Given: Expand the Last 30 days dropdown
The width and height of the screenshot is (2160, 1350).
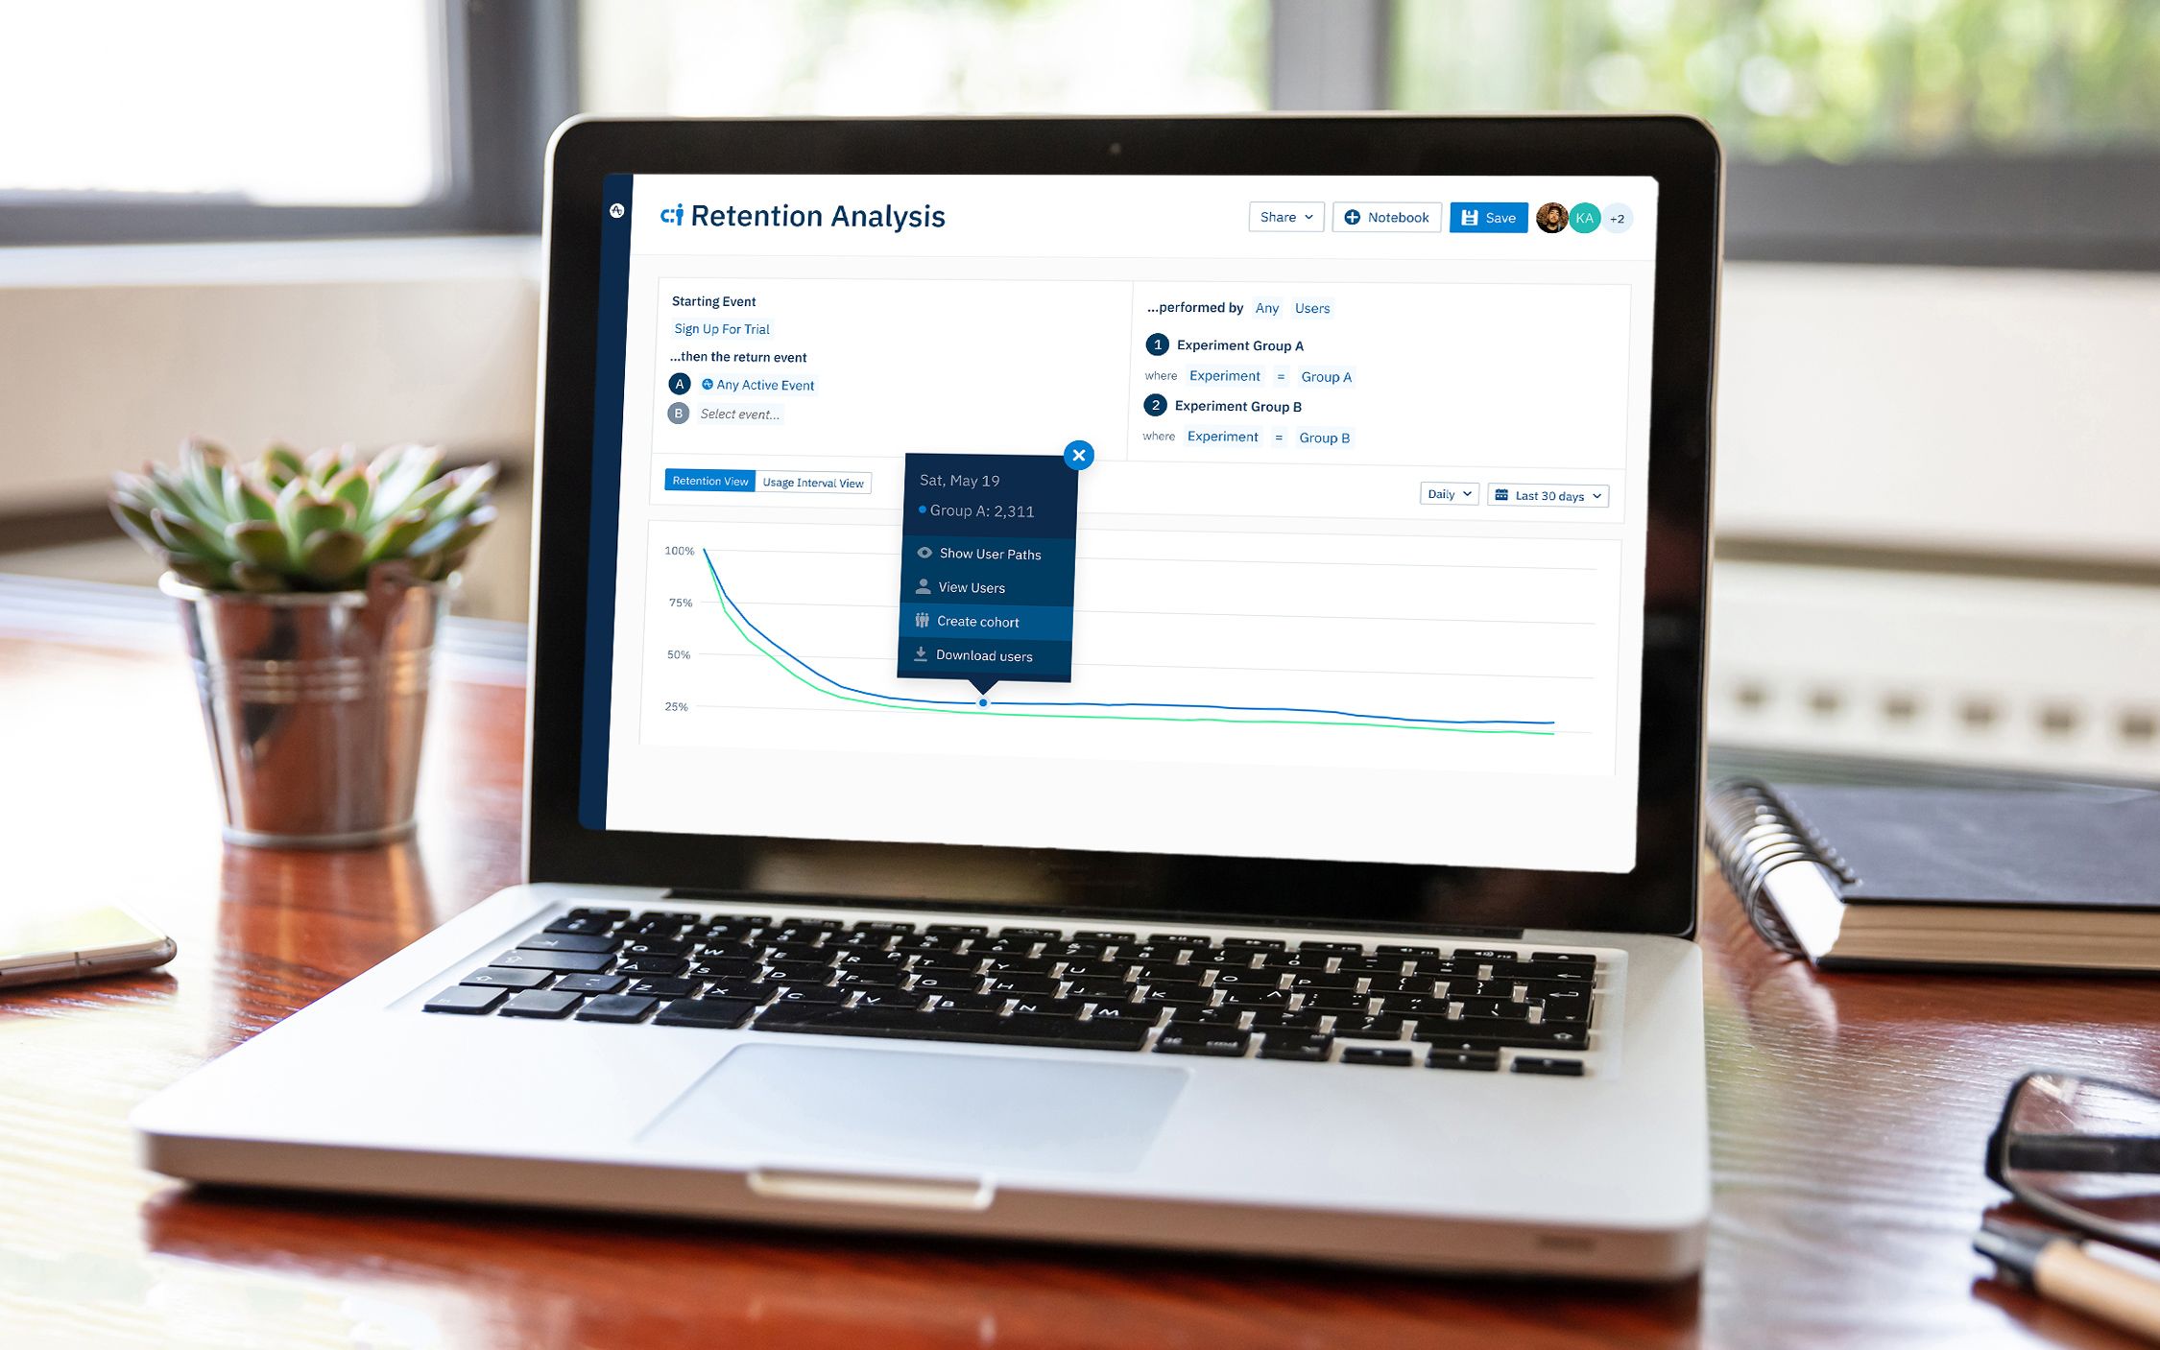Looking at the screenshot, I should pyautogui.click(x=1548, y=494).
